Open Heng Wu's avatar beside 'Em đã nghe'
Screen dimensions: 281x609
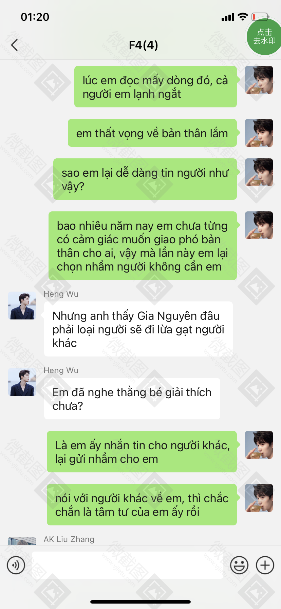pos(22,382)
